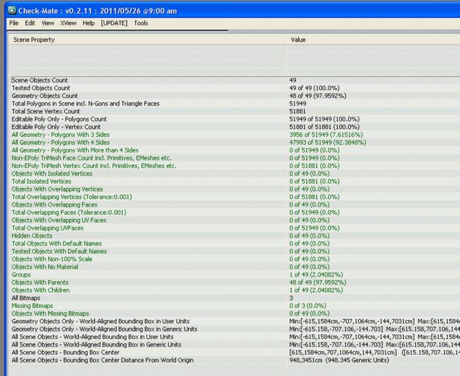
Task: Open the Help menu
Action: [x=89, y=23]
